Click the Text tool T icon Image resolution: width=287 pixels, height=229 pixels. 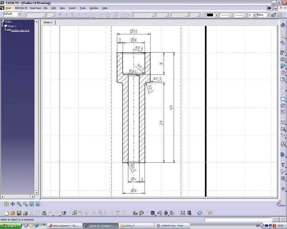(x=283, y=165)
